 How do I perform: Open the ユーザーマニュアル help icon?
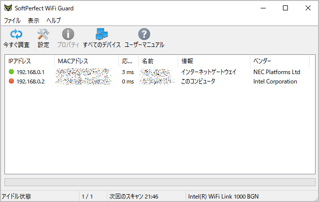(x=144, y=34)
